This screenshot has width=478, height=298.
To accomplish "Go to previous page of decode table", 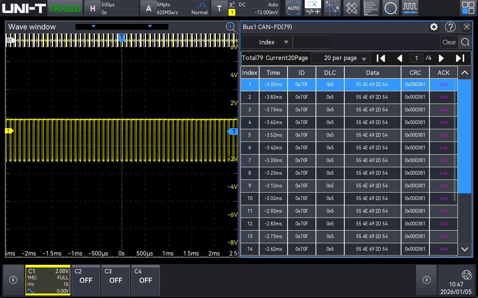I will [400, 58].
